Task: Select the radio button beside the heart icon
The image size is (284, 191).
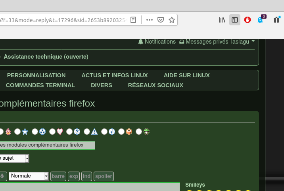Action: (x=52, y=132)
